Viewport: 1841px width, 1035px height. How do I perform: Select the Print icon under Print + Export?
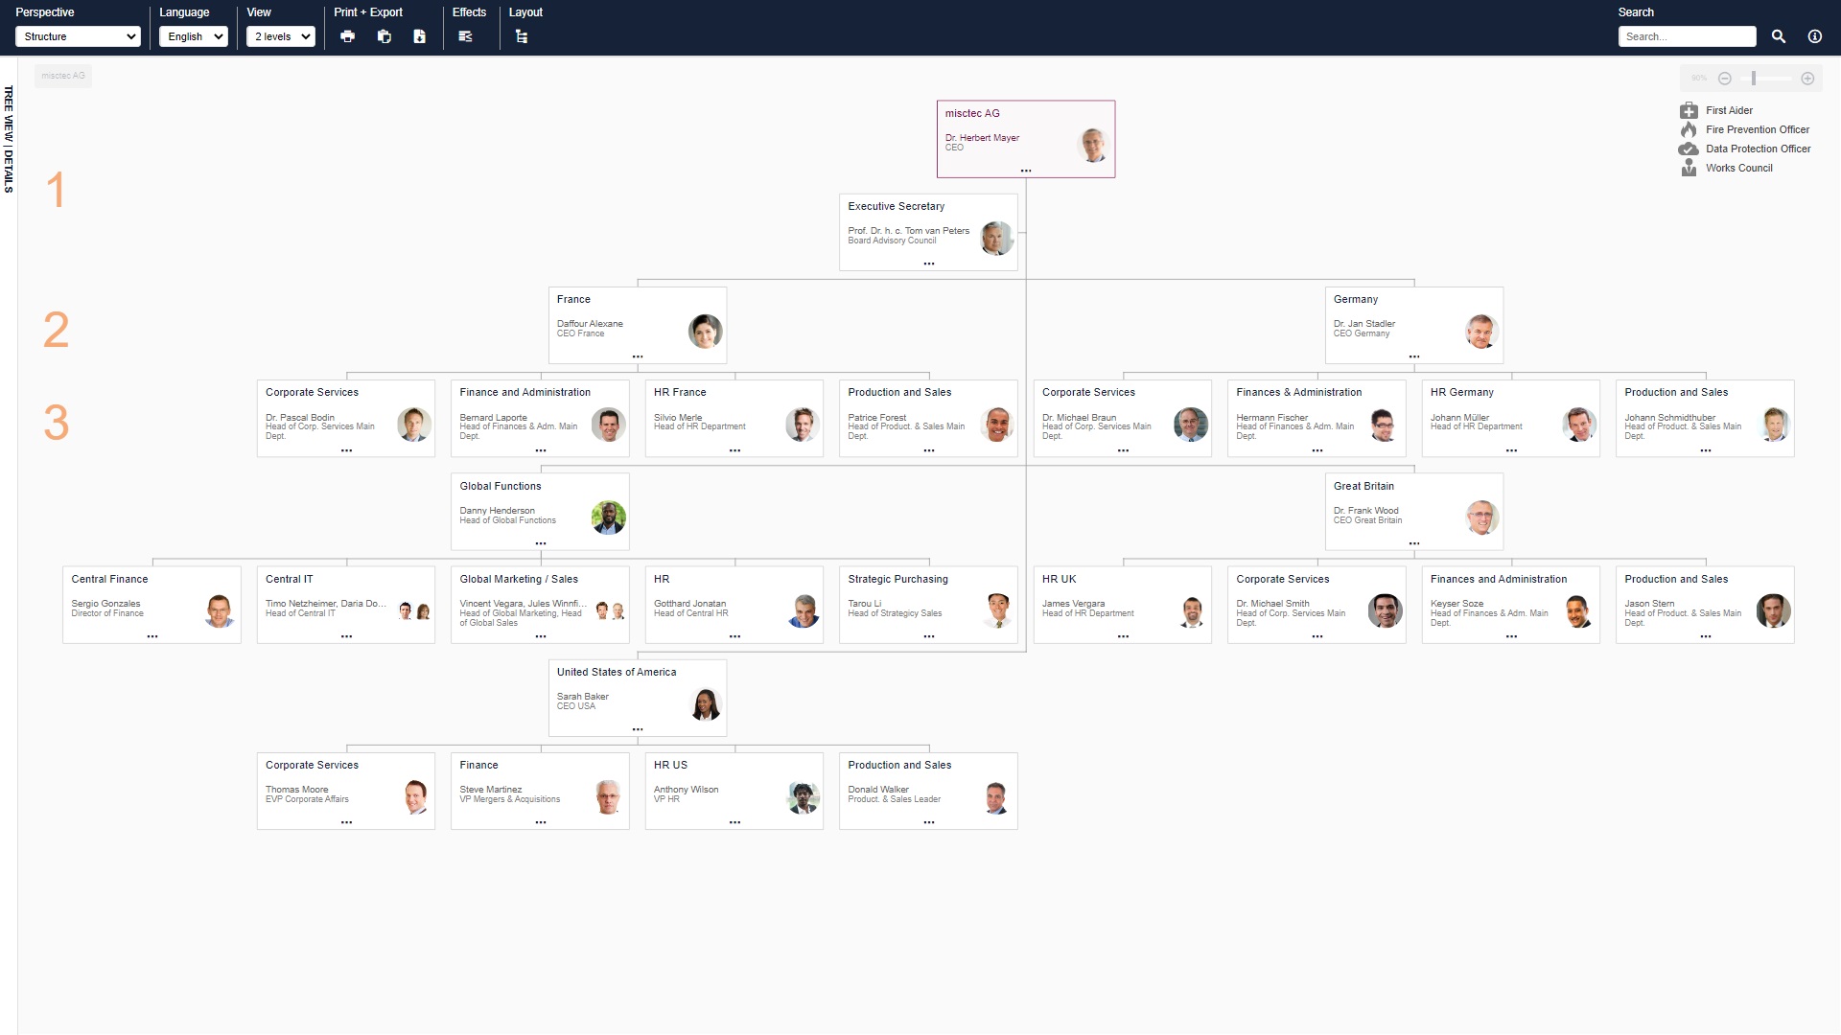347,35
